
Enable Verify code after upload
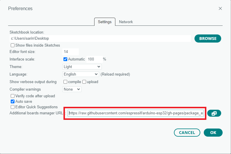point(13,96)
